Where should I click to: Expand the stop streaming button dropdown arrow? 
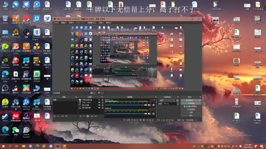tap(199, 100)
